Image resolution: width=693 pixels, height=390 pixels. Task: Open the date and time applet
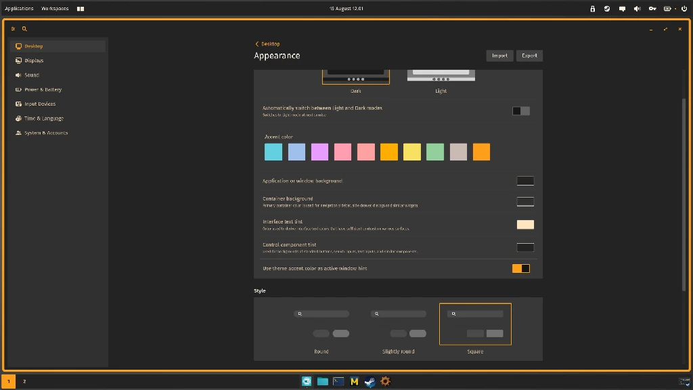346,8
